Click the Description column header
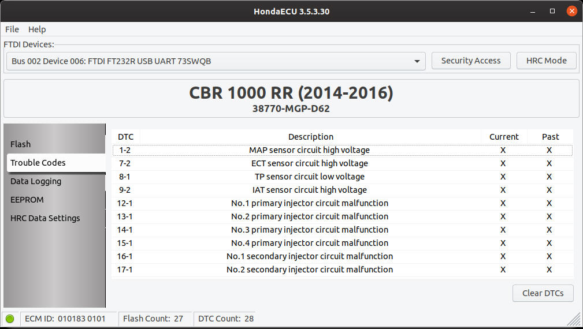The width and height of the screenshot is (583, 329). pos(310,137)
